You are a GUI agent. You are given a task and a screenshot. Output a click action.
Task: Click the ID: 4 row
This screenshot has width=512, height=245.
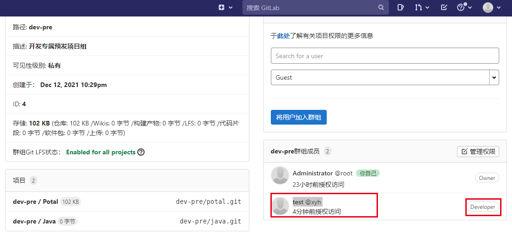point(127,104)
